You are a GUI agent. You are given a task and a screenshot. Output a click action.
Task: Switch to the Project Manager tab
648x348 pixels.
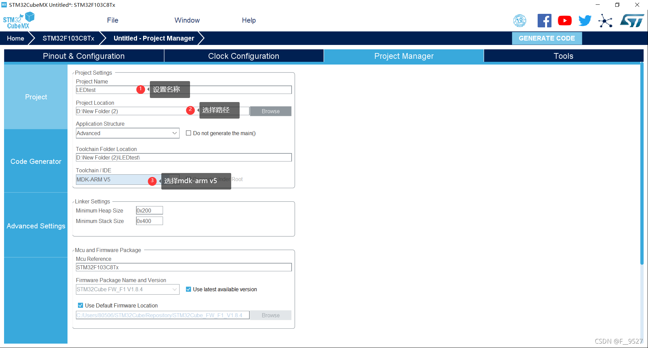pyautogui.click(x=404, y=56)
